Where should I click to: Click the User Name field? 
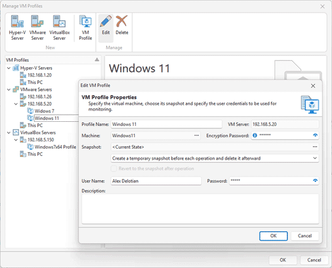tap(156, 181)
